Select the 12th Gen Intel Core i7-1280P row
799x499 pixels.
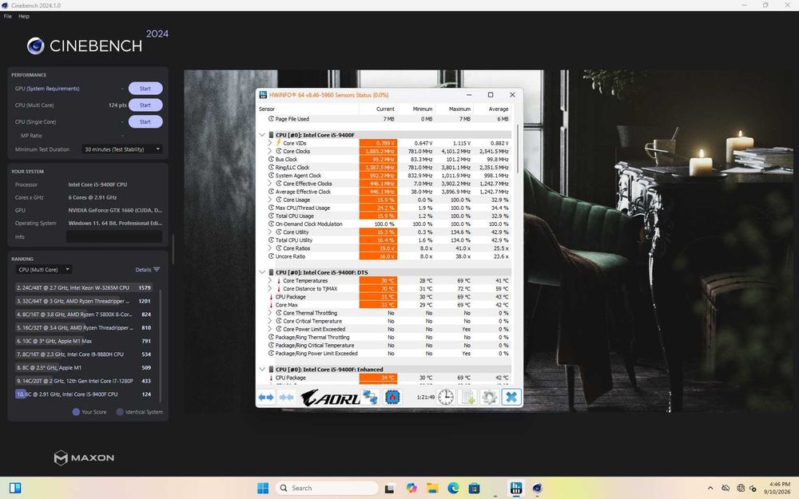tap(84, 381)
